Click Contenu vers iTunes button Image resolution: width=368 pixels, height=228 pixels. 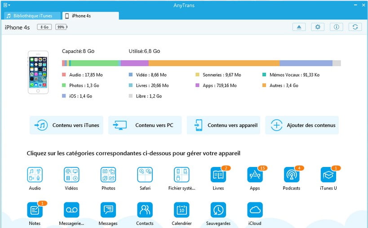tap(67, 125)
